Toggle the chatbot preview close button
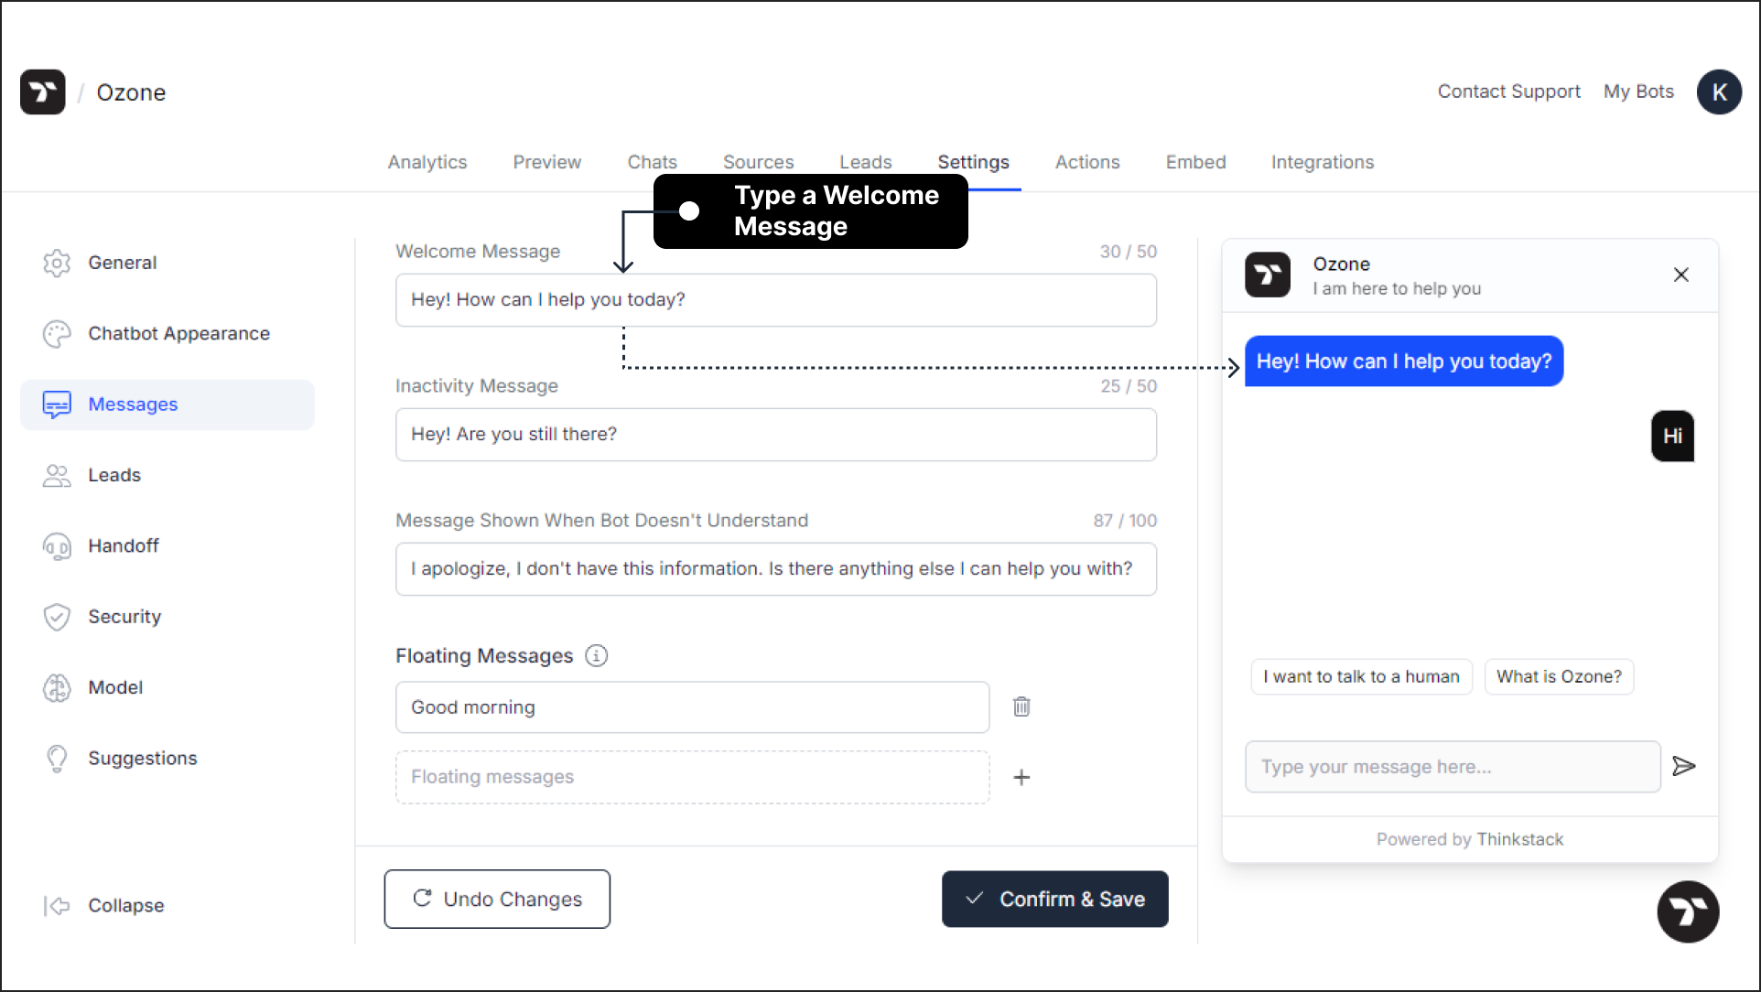Image resolution: width=1761 pixels, height=992 pixels. [1682, 275]
